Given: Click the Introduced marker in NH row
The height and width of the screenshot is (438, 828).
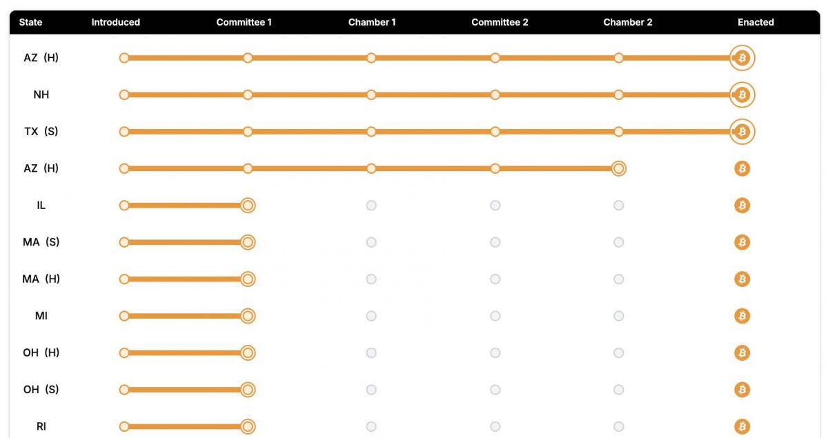Looking at the screenshot, I should (124, 94).
